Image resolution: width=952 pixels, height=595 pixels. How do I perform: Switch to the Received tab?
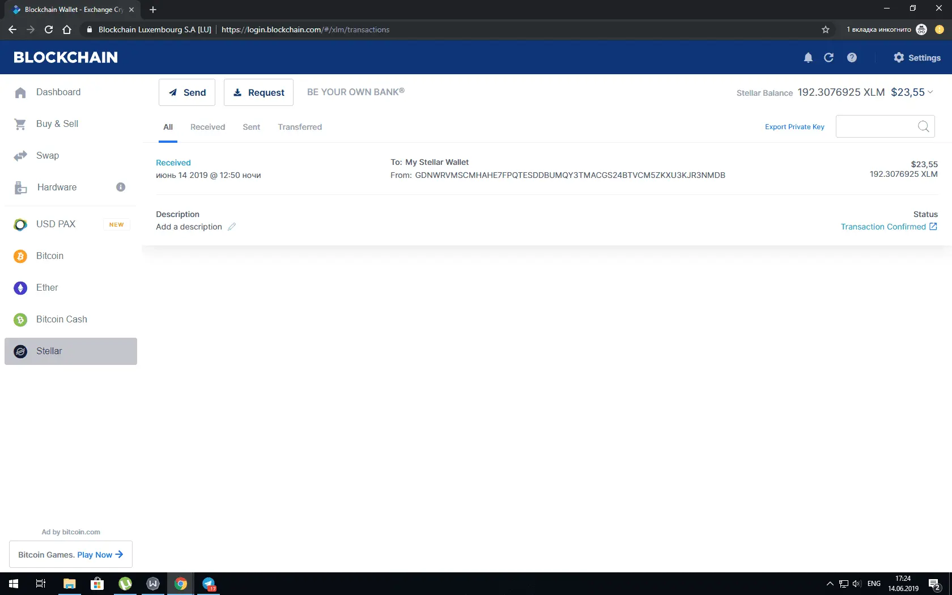[x=207, y=127]
